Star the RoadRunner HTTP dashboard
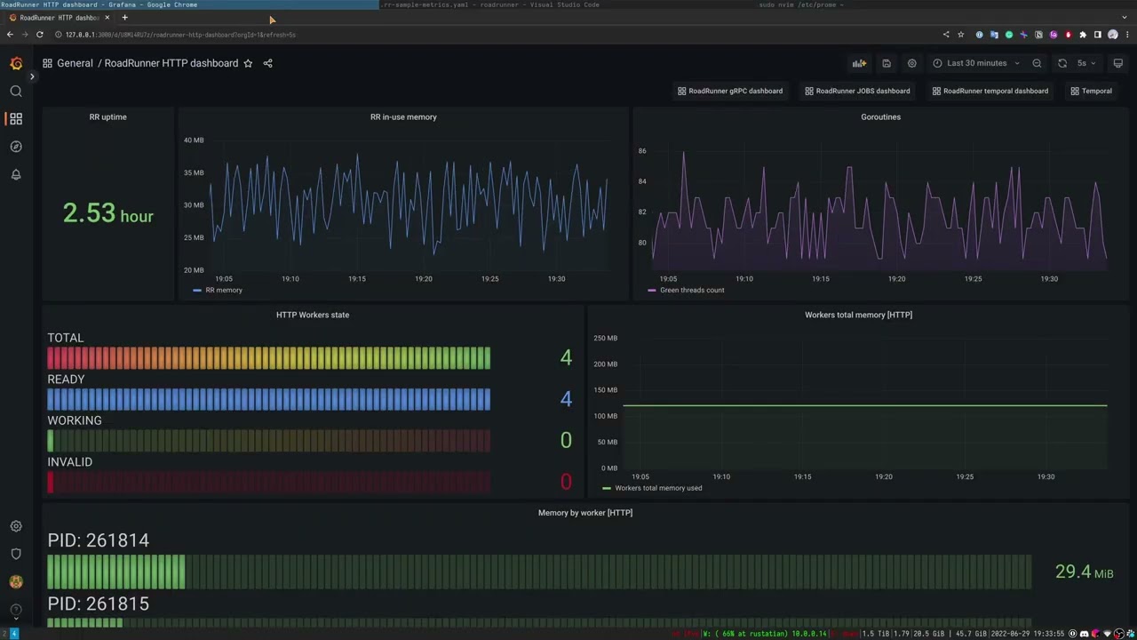1137x640 pixels. click(248, 63)
